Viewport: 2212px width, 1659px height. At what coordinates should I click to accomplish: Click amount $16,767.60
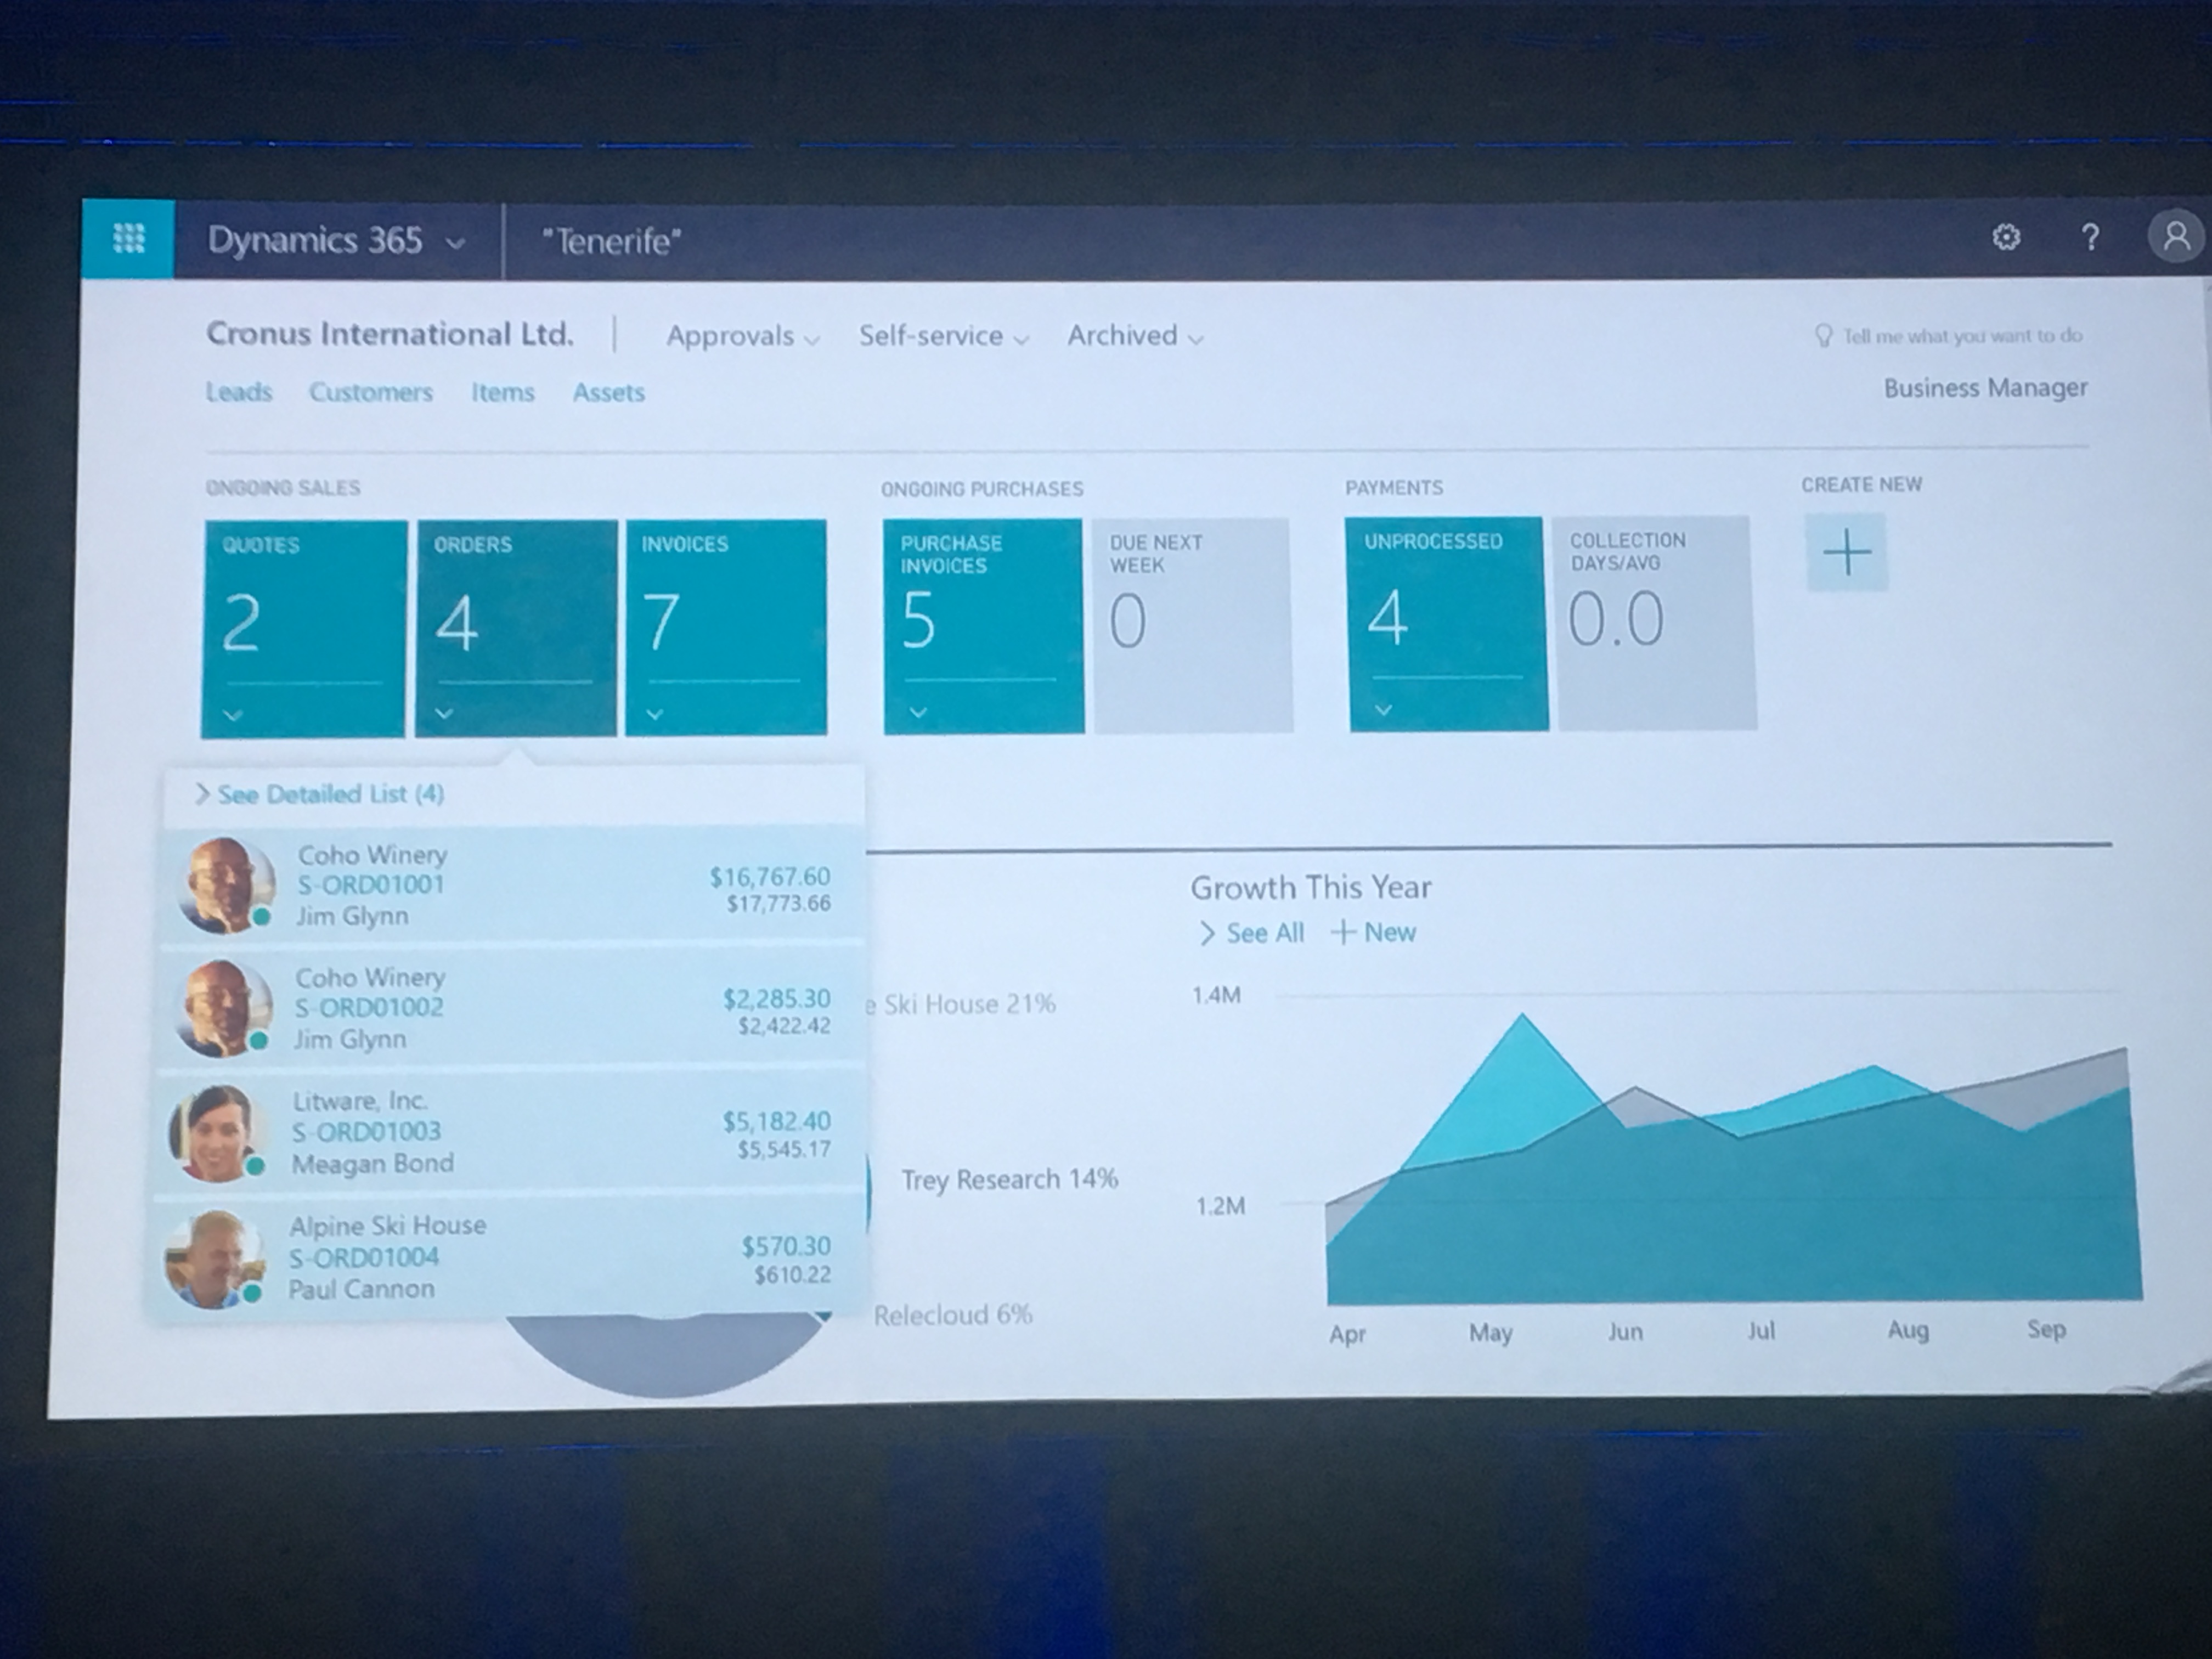click(x=770, y=877)
